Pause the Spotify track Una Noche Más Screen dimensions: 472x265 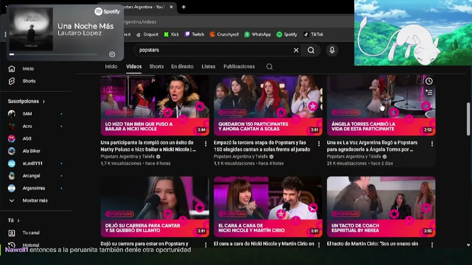(112, 54)
